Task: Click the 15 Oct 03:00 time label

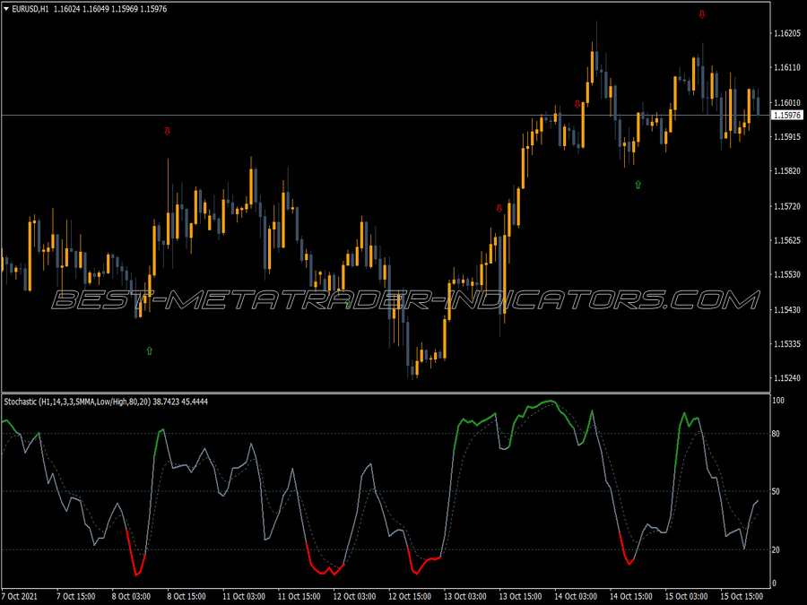Action: pos(686,597)
